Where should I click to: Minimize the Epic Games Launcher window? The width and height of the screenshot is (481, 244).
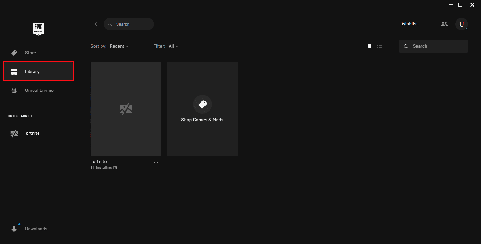[x=451, y=5]
